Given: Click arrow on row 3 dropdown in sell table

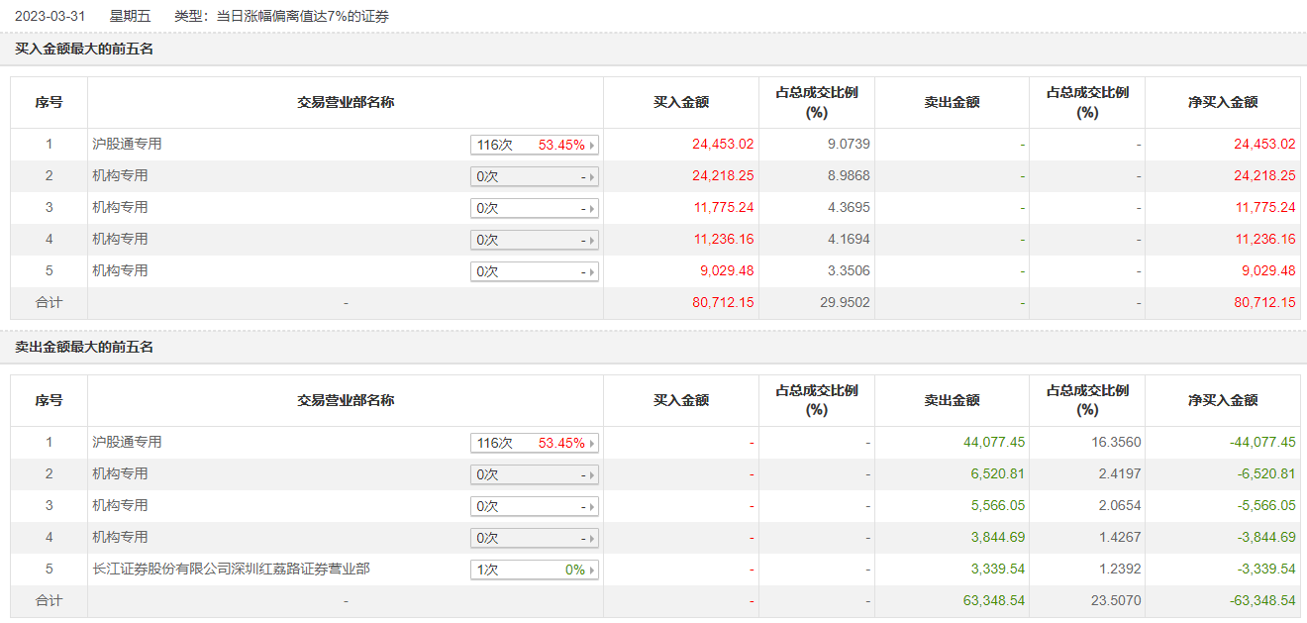Looking at the screenshot, I should (x=592, y=507).
